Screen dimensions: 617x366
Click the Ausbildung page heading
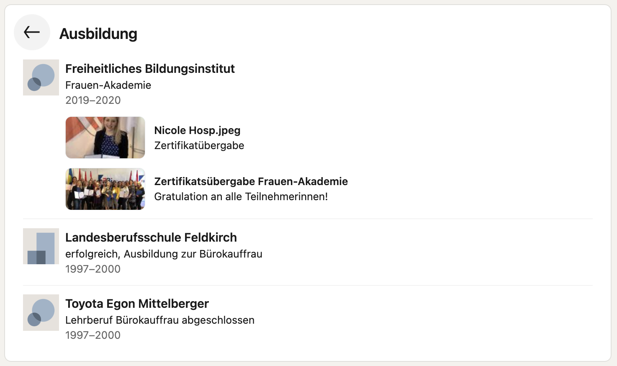tap(98, 34)
